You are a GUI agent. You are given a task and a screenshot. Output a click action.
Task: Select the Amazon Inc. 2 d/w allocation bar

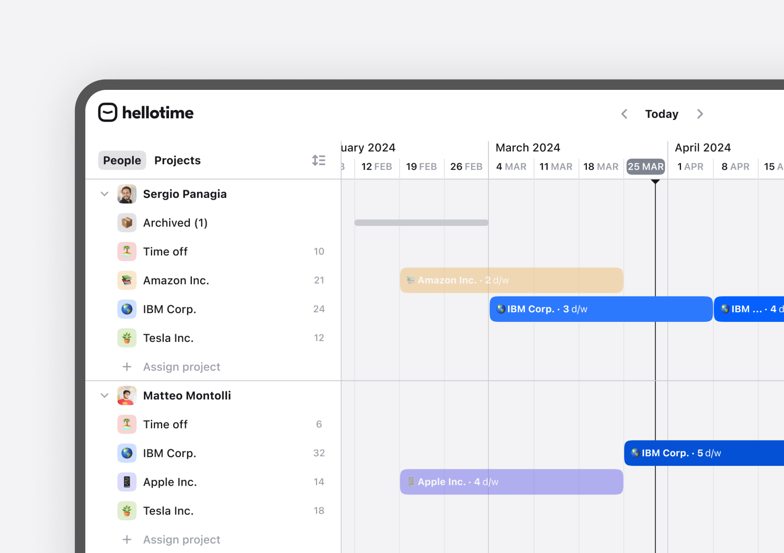(x=511, y=280)
